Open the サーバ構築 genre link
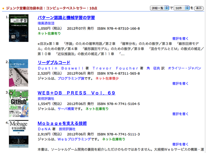This screenshot has width=206, height=153. point(66,109)
